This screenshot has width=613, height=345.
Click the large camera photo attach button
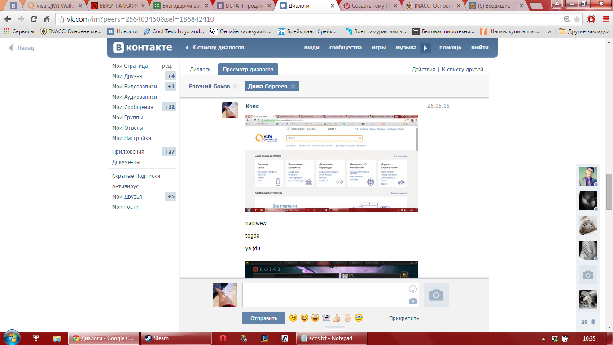click(436, 295)
